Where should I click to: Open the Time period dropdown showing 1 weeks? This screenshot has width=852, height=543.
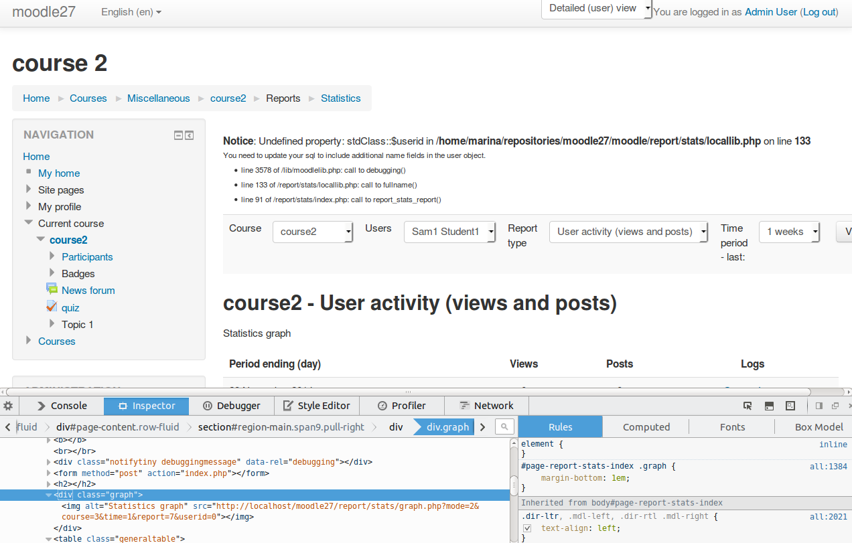[x=790, y=232]
